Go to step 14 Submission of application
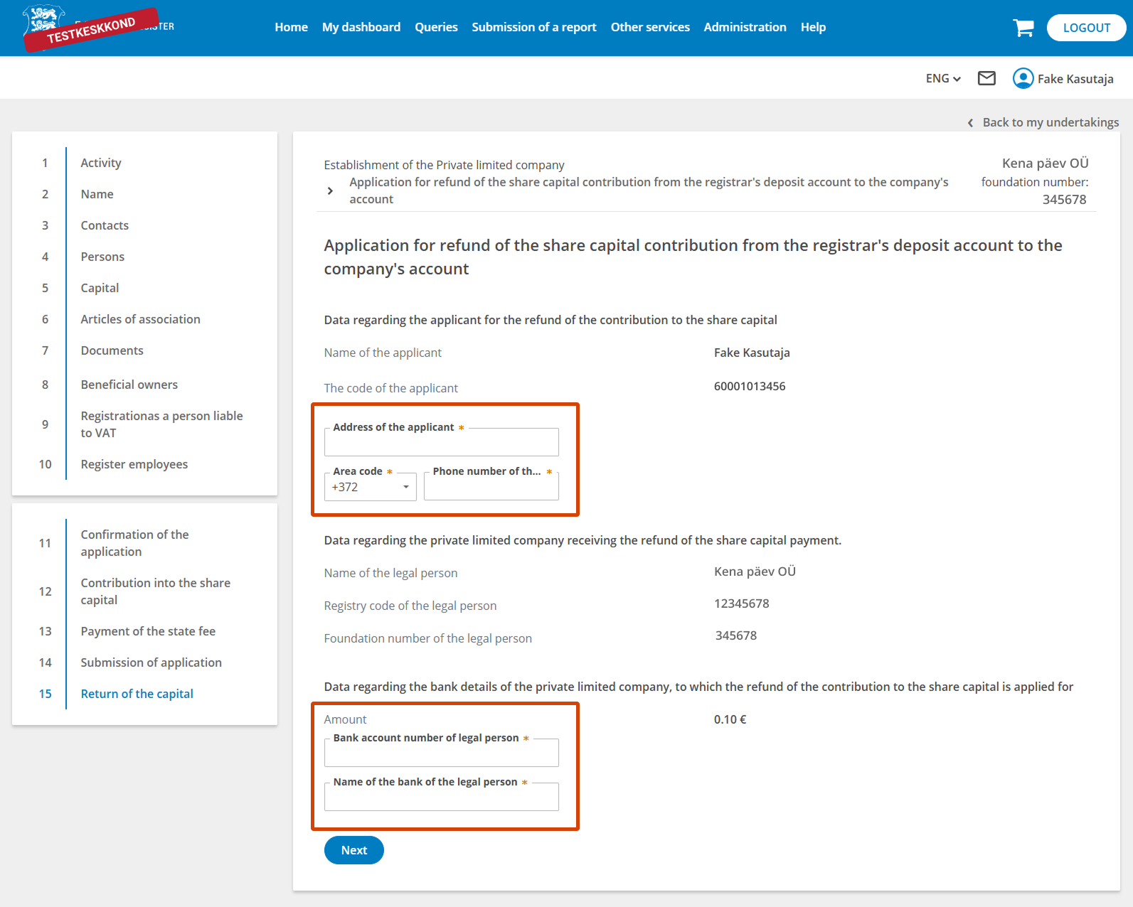 [151, 662]
